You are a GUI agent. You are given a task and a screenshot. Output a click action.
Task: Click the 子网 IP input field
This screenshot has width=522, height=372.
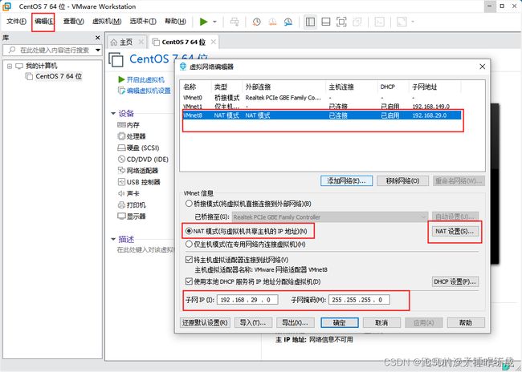pos(247,300)
